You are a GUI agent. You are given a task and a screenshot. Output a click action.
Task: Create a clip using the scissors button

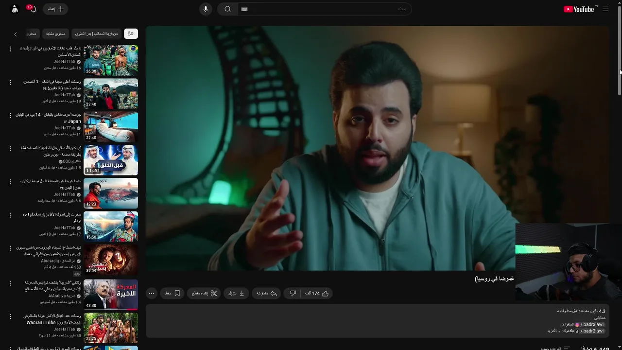204,293
